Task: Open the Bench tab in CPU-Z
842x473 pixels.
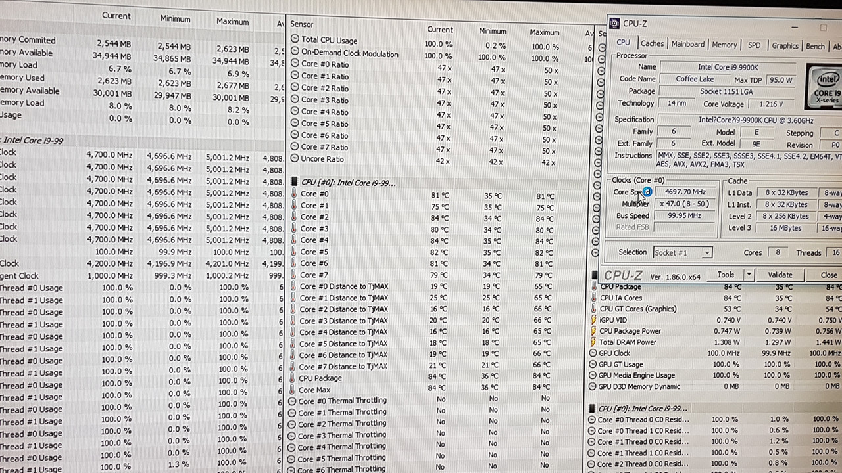Action: (815, 47)
